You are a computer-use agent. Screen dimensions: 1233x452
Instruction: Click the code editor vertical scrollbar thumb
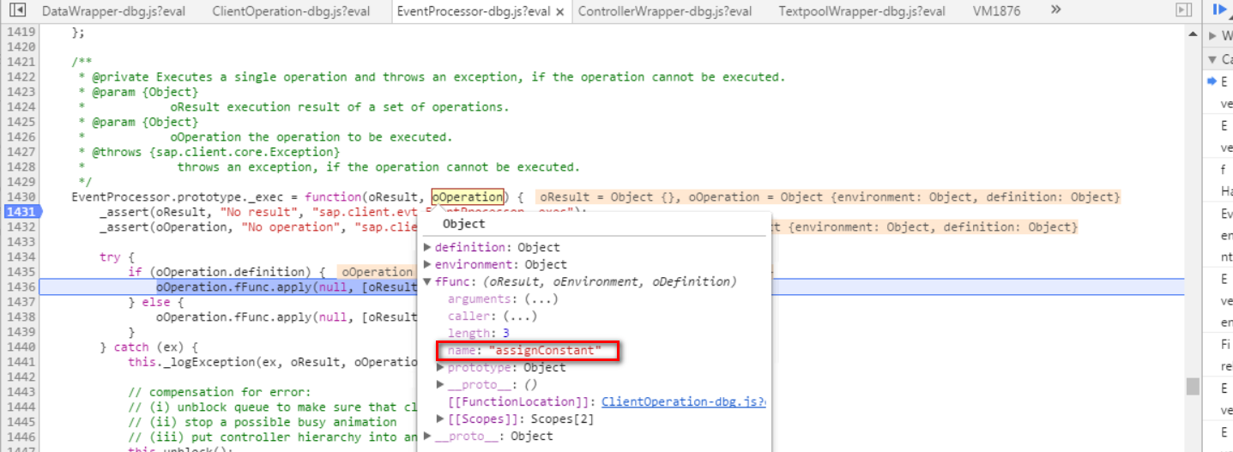click(1193, 387)
